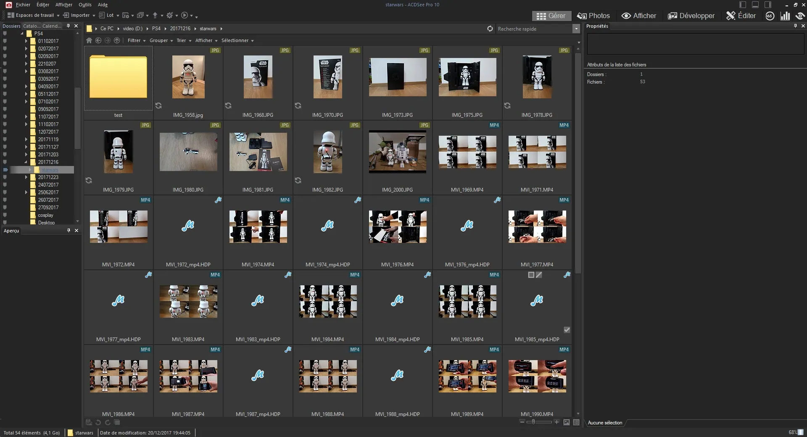Click the refresh icon beside quick search
Image resolution: width=807 pixels, height=437 pixels.
[490, 29]
